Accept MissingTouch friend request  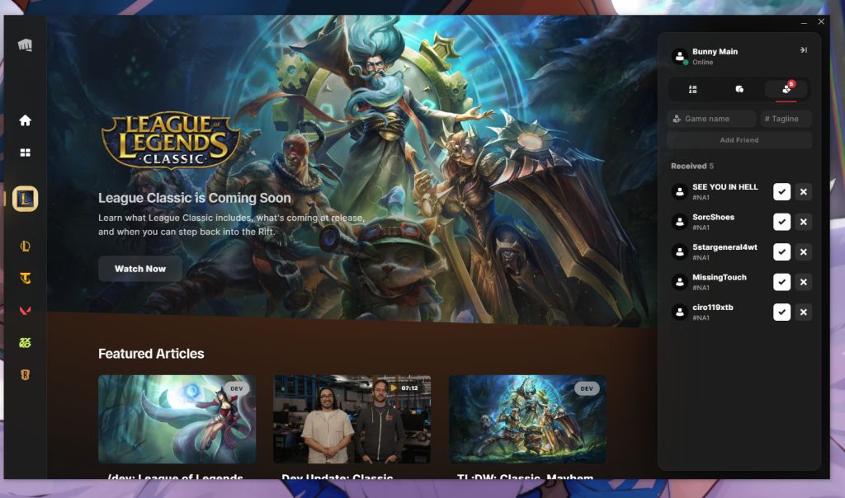[781, 282]
